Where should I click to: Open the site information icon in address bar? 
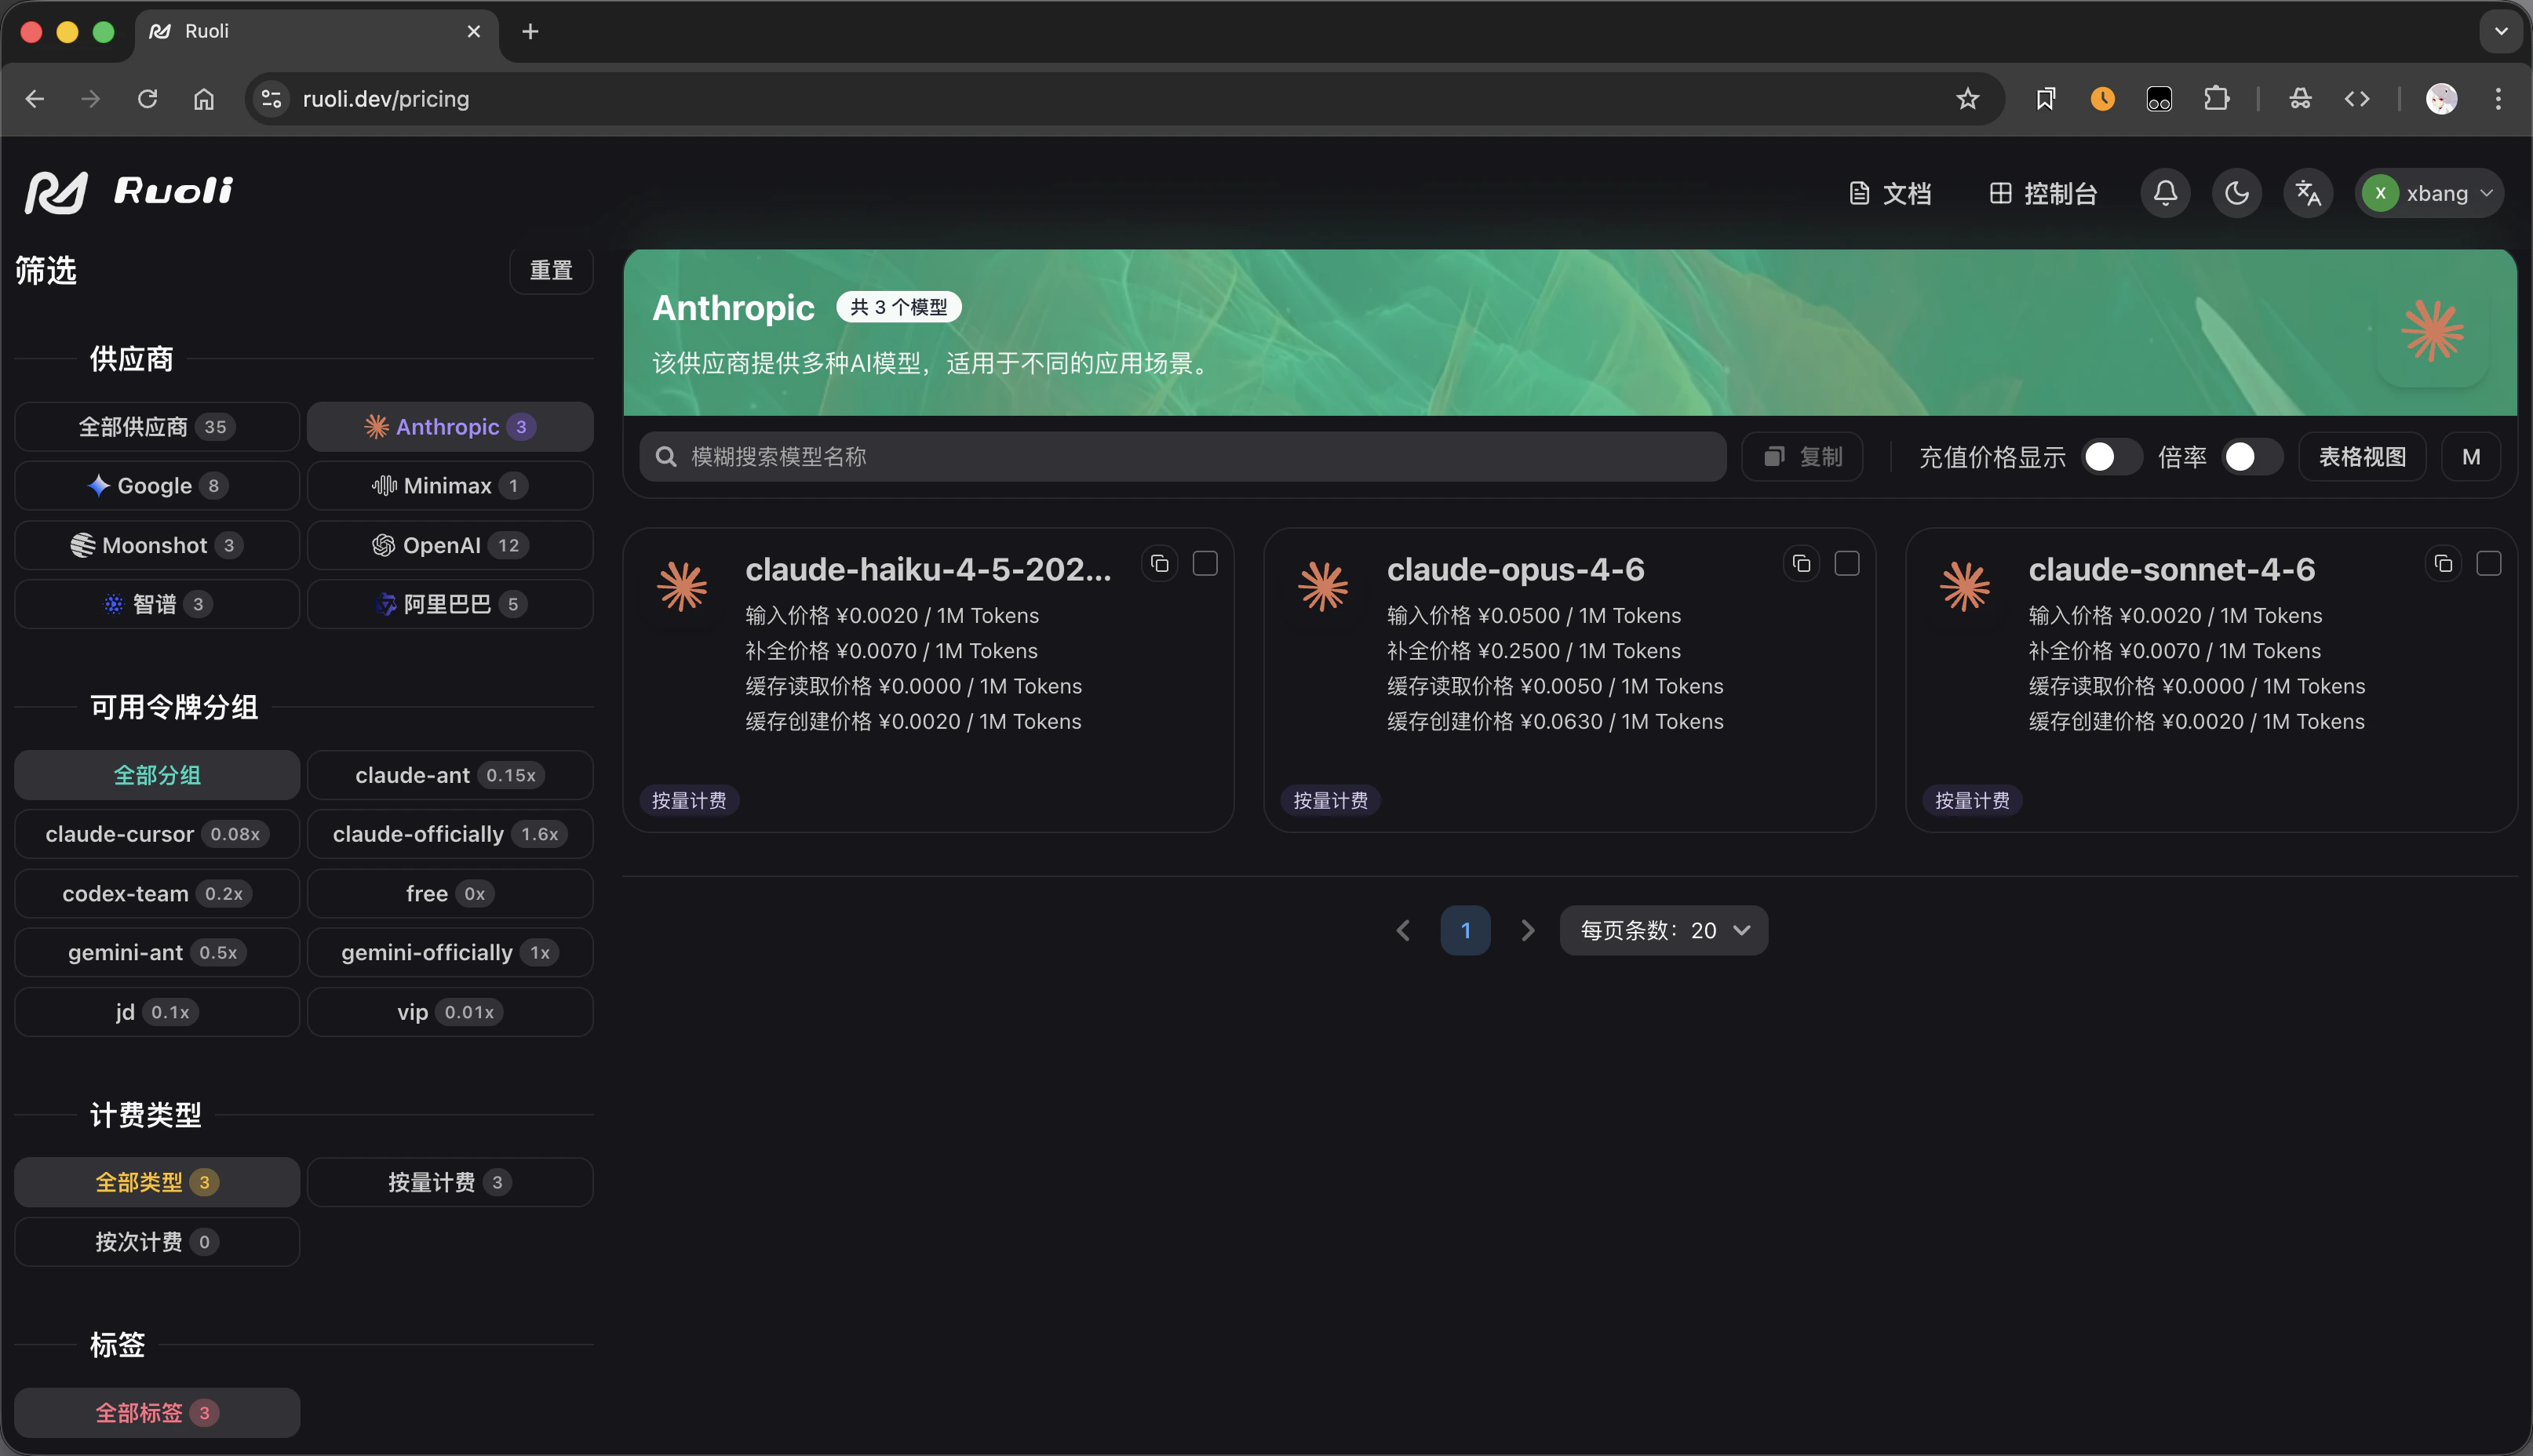[271, 98]
